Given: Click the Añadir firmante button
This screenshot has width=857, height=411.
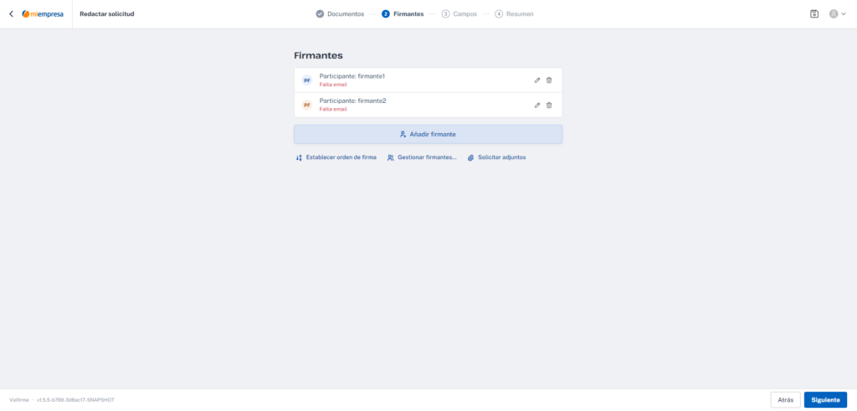Looking at the screenshot, I should [428, 134].
